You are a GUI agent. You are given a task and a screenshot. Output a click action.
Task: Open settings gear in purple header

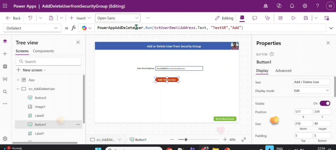[305, 6]
